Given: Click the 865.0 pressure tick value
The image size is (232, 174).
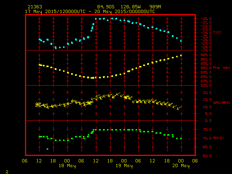Looking at the screenshot, I should tap(206, 55).
